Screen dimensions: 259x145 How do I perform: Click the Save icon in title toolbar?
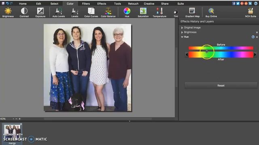[3, 4]
